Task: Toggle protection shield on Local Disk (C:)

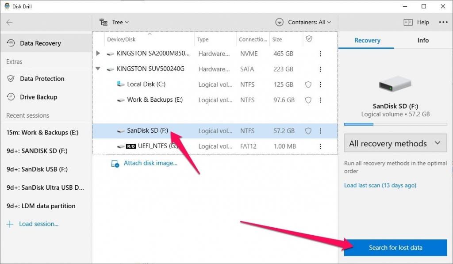Action: point(308,84)
